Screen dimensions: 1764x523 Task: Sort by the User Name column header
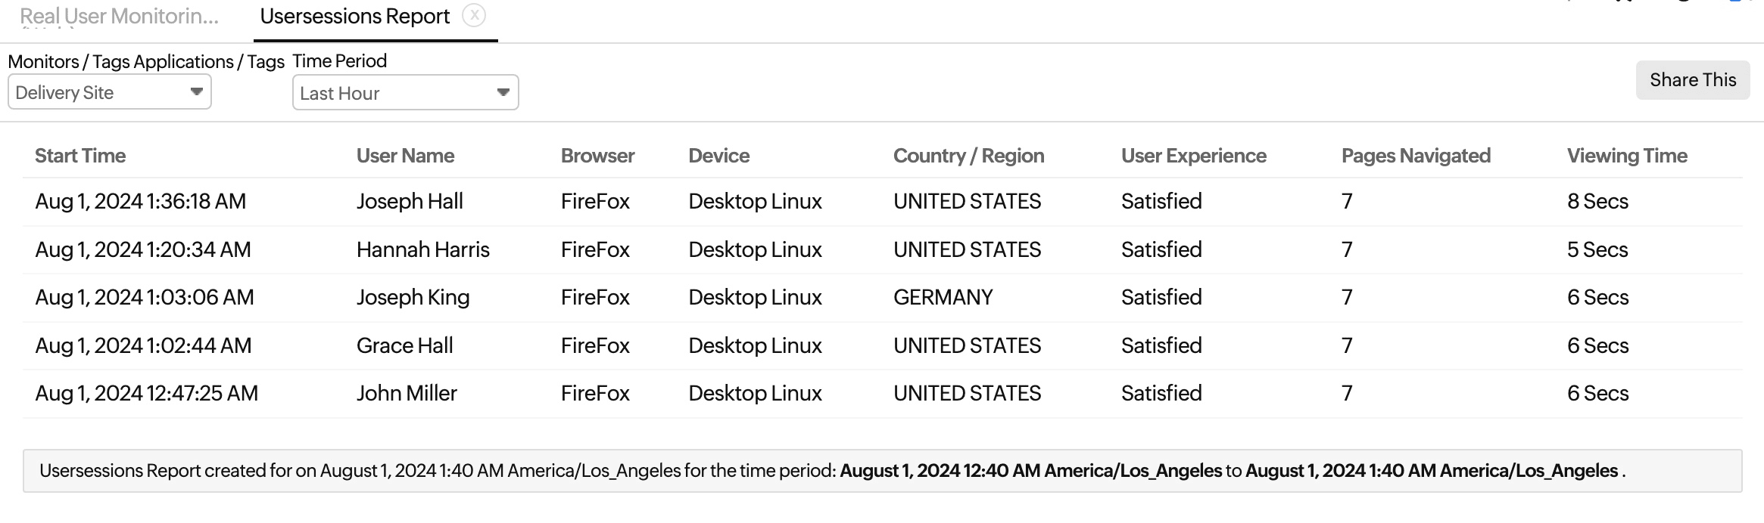[x=405, y=155]
